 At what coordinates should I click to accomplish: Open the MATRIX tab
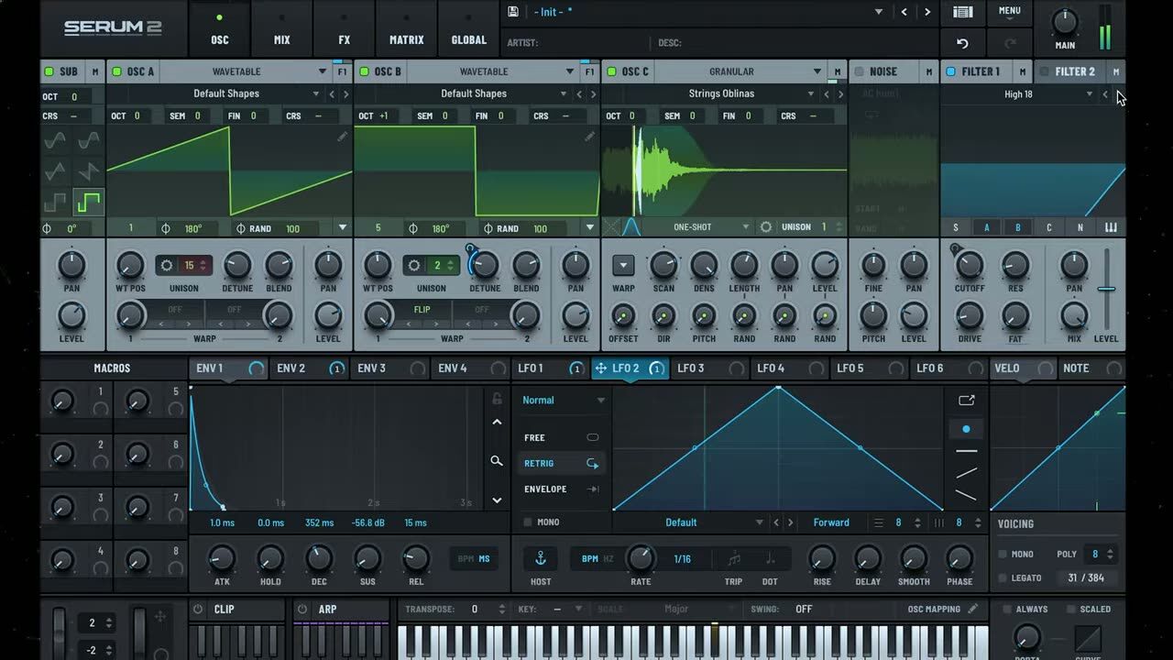pyautogui.click(x=406, y=28)
